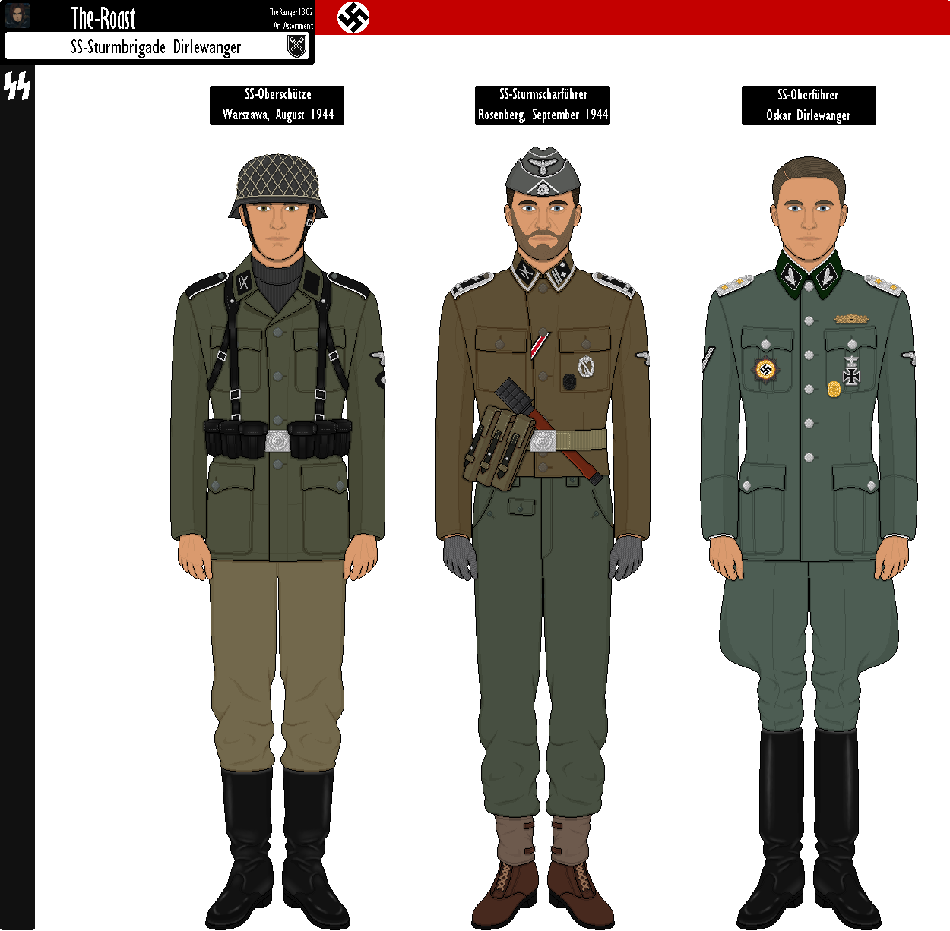
Task: Select the Oskar Dirlewanger name caption
Action: click(x=808, y=115)
